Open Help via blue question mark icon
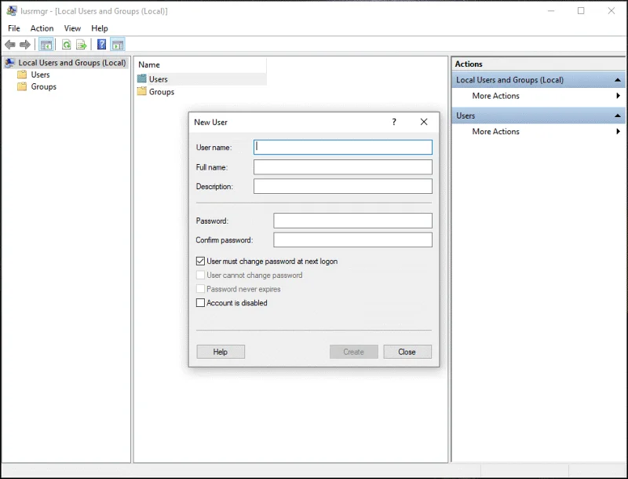The image size is (628, 479). click(101, 45)
